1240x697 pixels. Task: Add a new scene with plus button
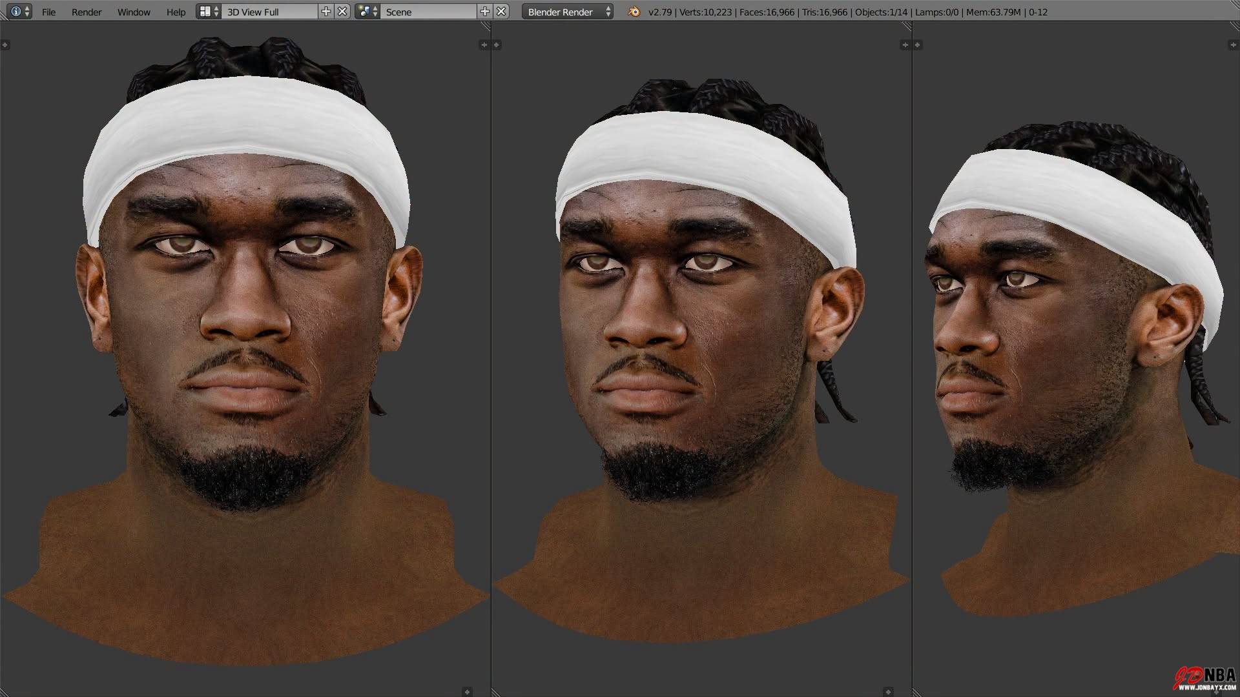click(484, 12)
